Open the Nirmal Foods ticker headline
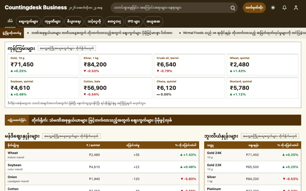This screenshot has width=306, height=191. pyautogui.click(x=244, y=33)
